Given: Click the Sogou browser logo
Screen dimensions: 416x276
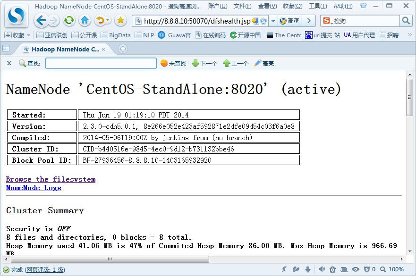Looking at the screenshot, I should pyautogui.click(x=16, y=16).
